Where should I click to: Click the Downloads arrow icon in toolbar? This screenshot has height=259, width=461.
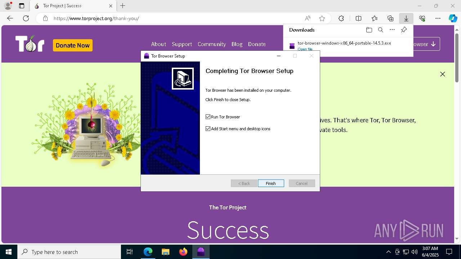click(x=406, y=18)
